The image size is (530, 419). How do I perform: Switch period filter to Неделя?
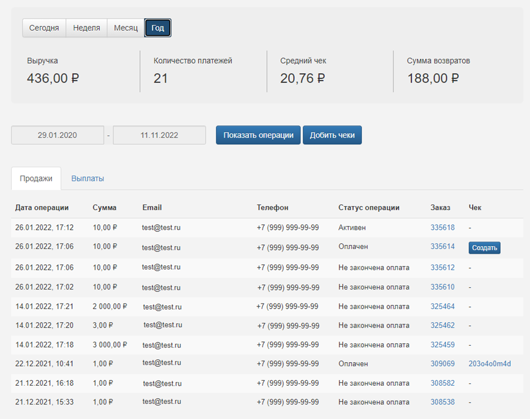(86, 28)
